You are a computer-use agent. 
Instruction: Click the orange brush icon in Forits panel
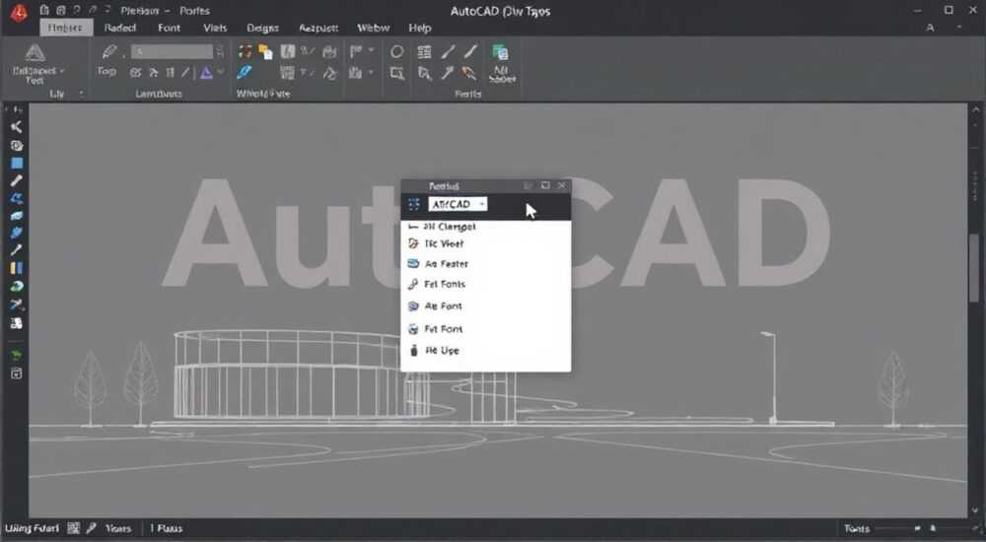(468, 74)
